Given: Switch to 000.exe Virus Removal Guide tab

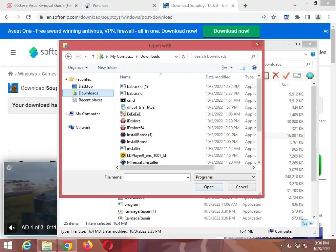Looking at the screenshot, I should click(42, 6).
